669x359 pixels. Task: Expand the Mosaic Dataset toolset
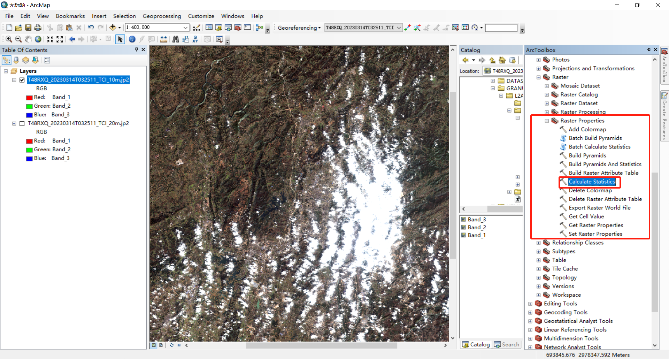[x=547, y=86]
